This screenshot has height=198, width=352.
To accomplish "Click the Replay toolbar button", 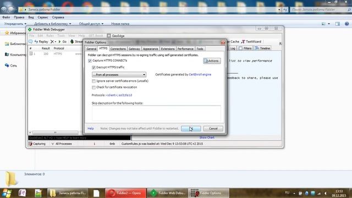I will pos(41,42).
